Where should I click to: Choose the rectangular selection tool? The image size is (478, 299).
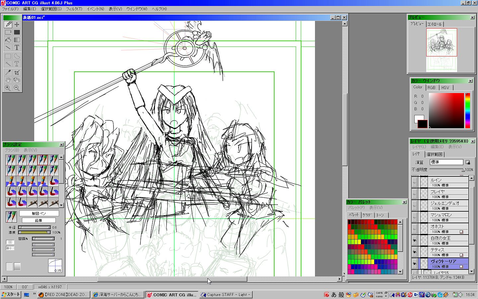tap(8, 56)
